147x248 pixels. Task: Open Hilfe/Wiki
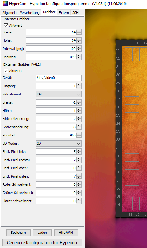66,233
